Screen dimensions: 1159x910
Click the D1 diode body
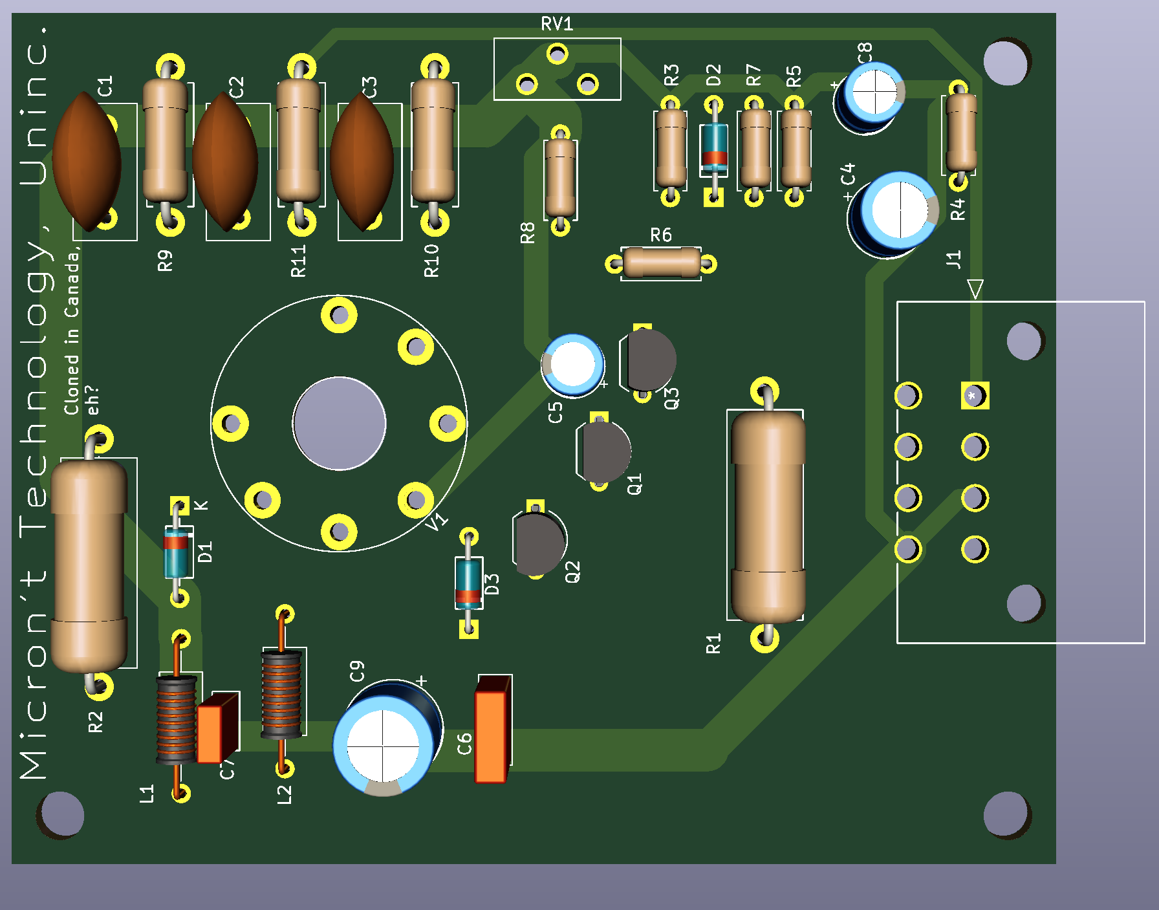tap(176, 552)
